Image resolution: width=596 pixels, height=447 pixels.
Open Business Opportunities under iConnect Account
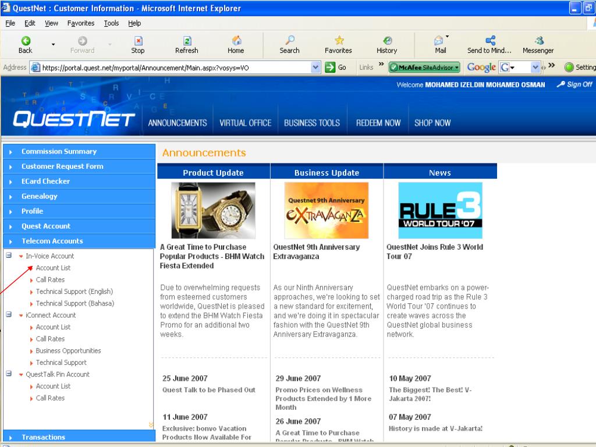[69, 350]
